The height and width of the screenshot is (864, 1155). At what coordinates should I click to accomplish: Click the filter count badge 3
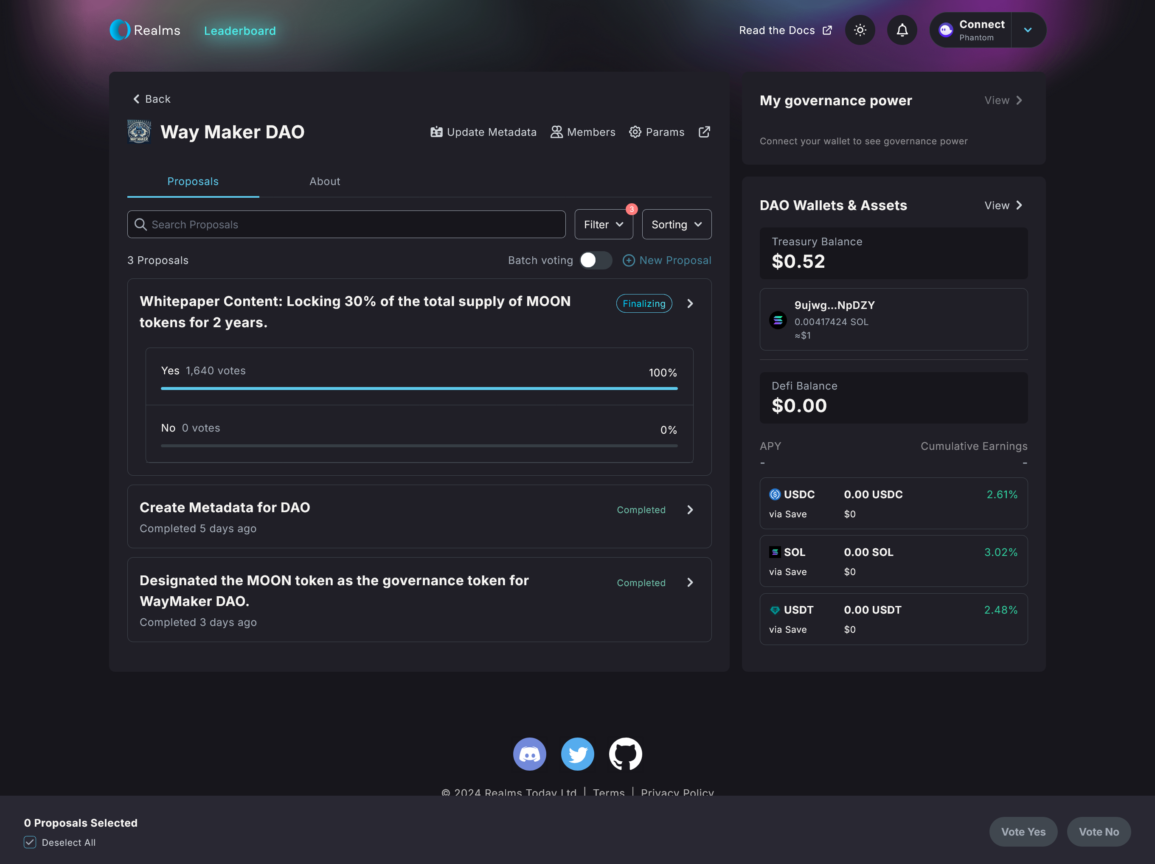pos(632,209)
